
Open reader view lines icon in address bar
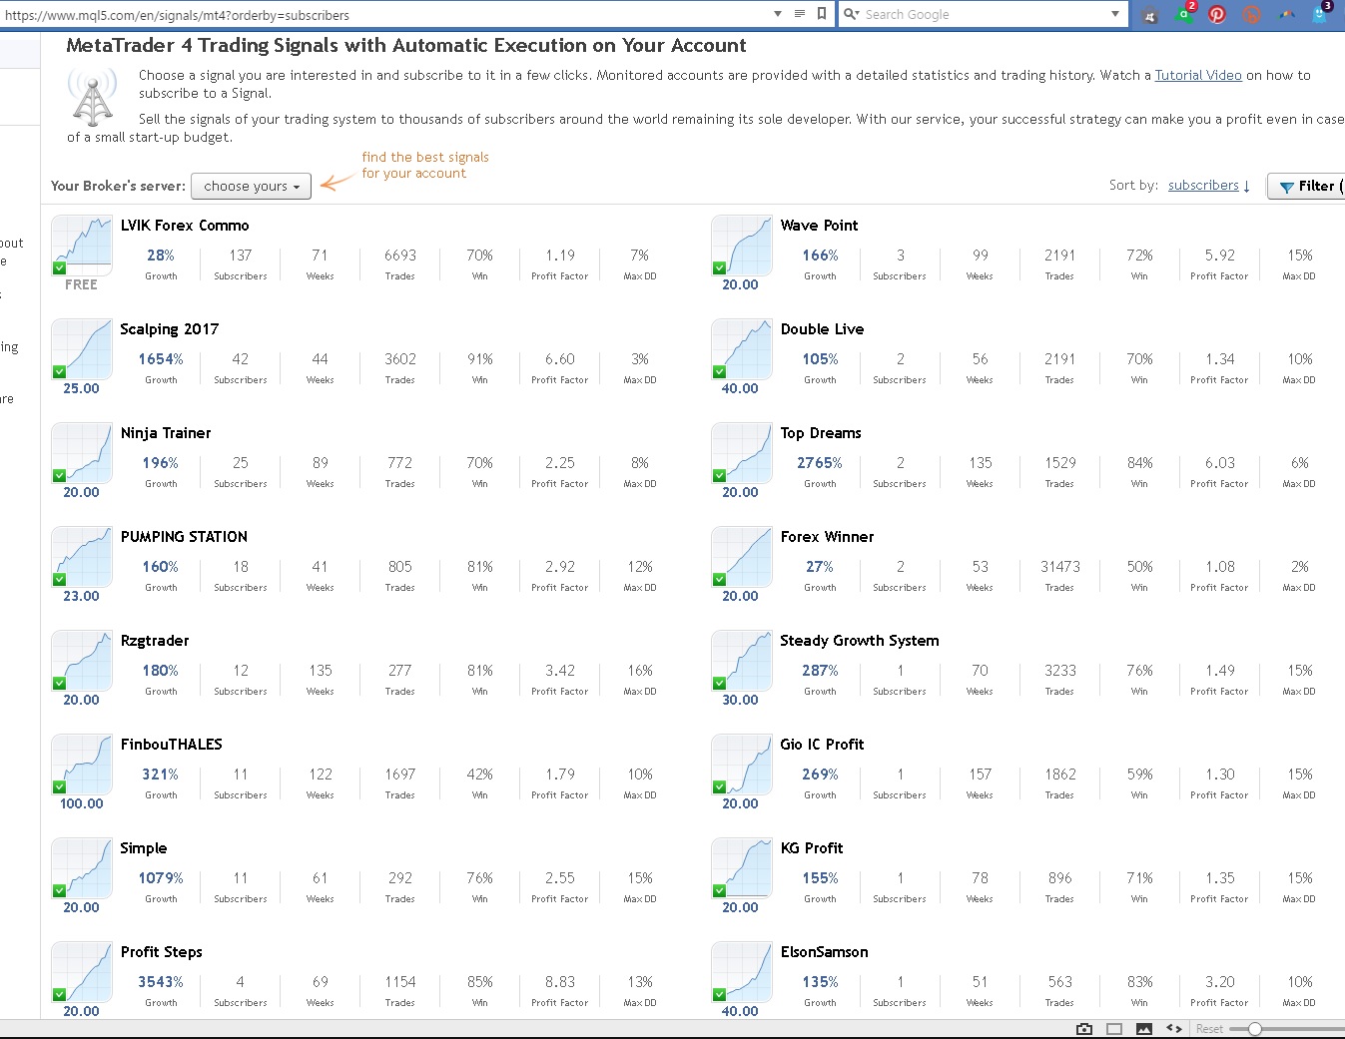click(x=800, y=14)
